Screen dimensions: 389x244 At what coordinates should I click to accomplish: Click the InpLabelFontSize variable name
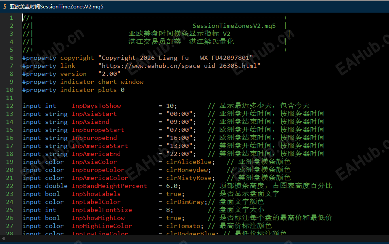point(102,210)
